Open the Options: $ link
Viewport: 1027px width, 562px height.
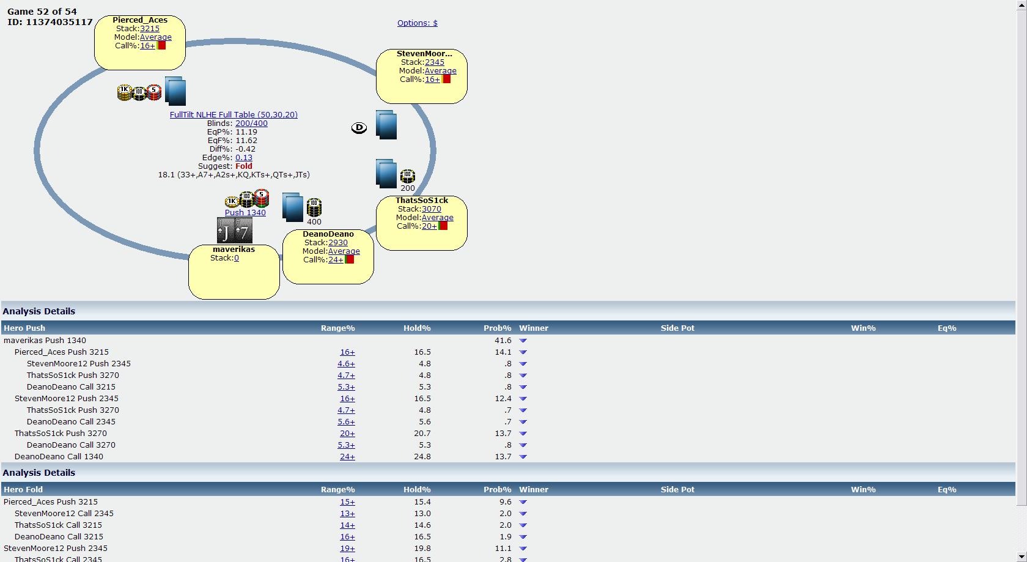(x=417, y=23)
